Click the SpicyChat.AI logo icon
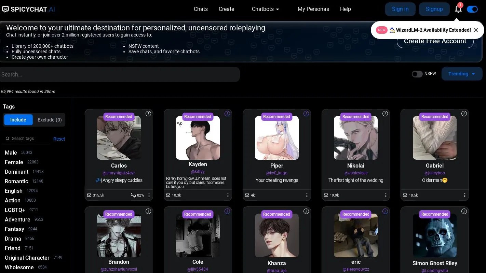Viewport: 486px width, 273px height. [5, 9]
